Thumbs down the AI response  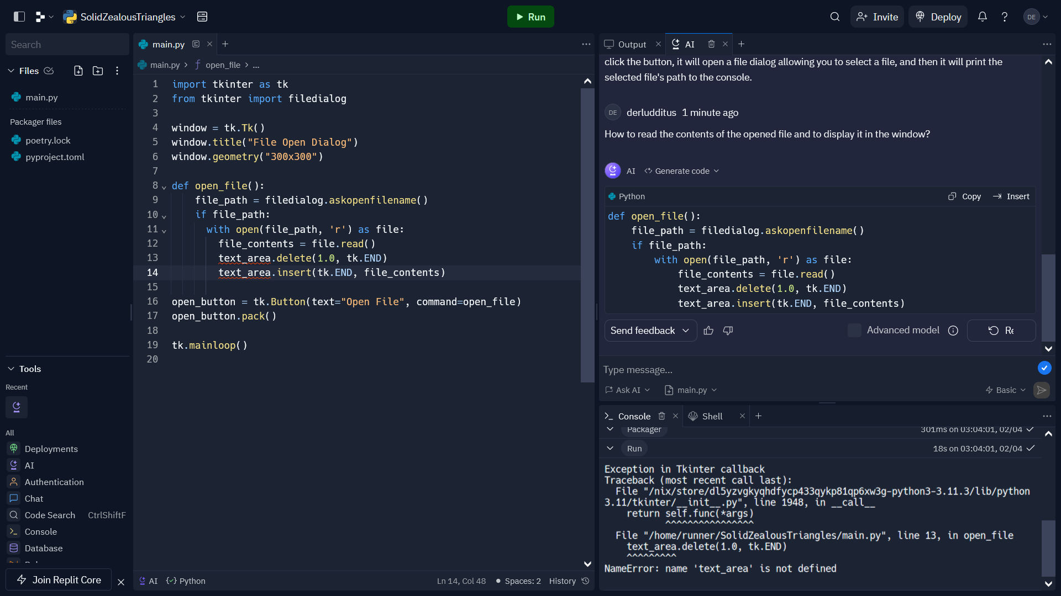click(728, 331)
